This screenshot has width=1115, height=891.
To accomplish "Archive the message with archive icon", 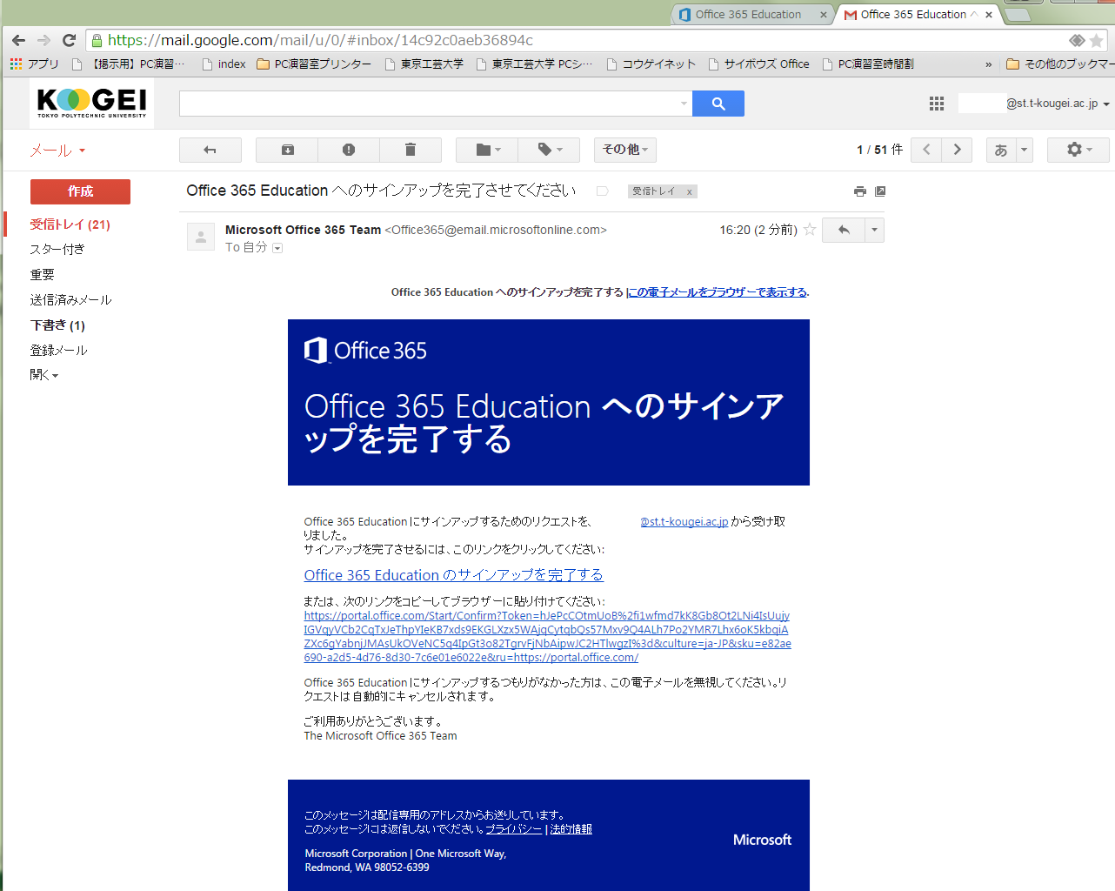I will coord(287,150).
